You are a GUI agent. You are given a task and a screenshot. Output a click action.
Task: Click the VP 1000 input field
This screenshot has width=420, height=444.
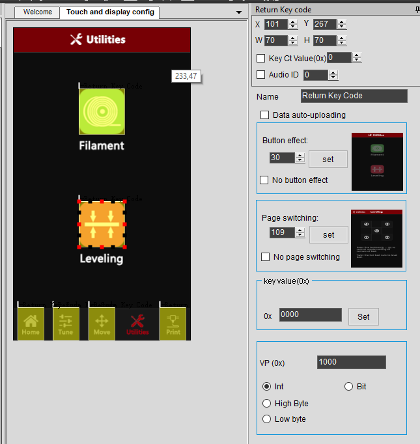coord(352,362)
